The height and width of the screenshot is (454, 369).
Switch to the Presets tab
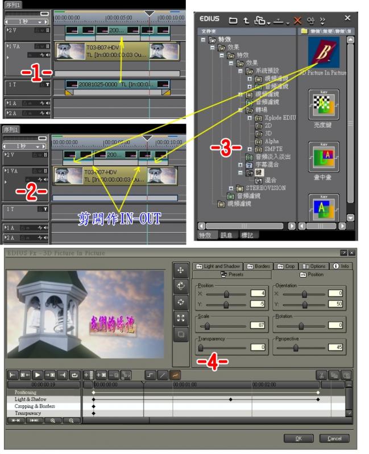pos(232,275)
